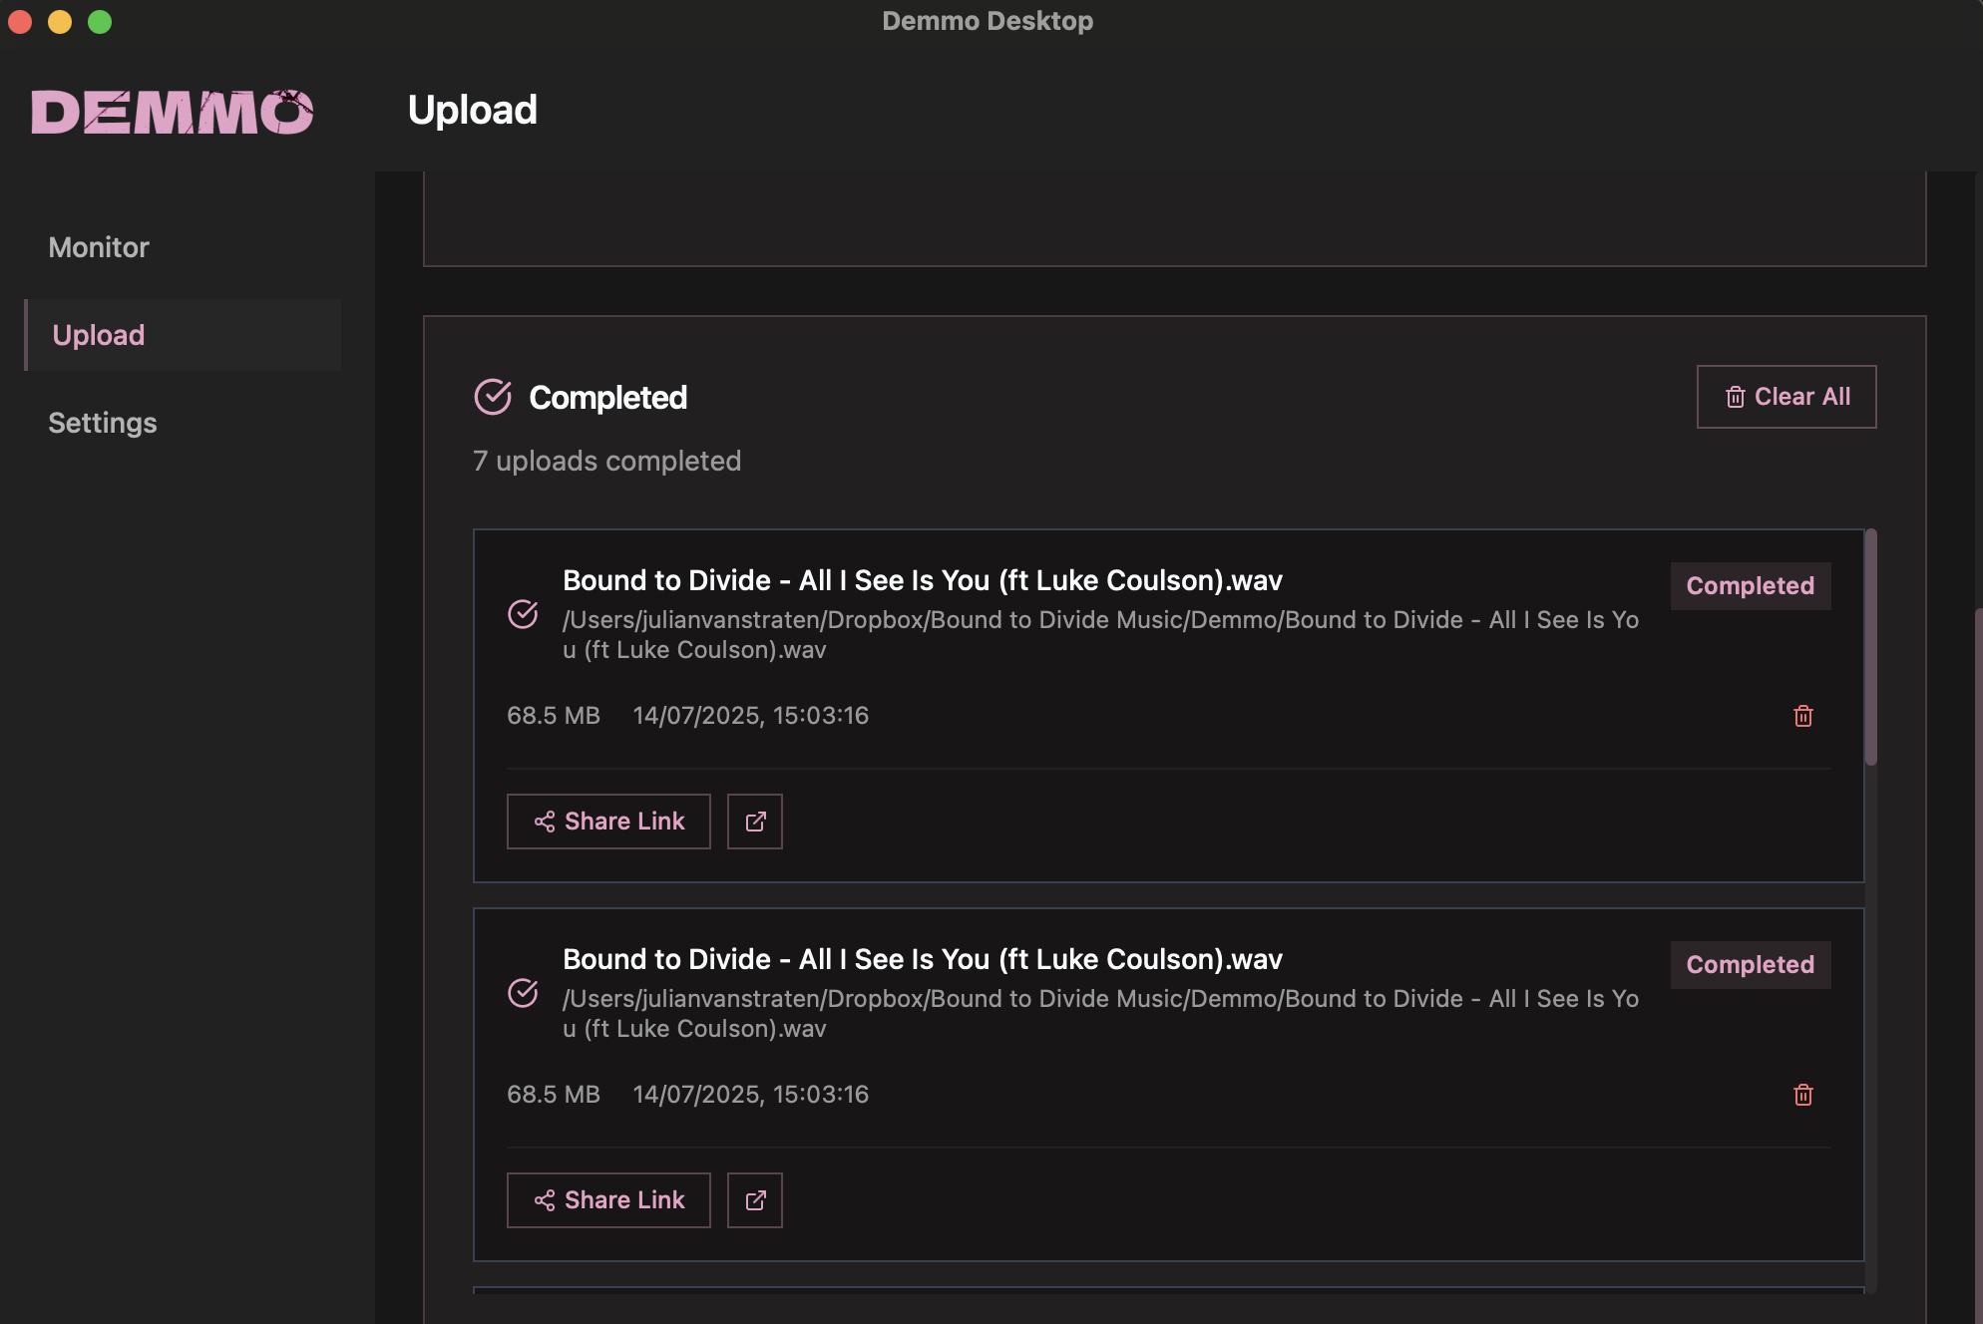Screen dimensions: 1983x1324
Task: Click the first upload's file name title
Action: point(922,580)
